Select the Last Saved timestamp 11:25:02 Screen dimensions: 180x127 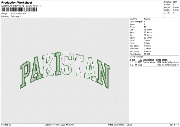(70, 125)
